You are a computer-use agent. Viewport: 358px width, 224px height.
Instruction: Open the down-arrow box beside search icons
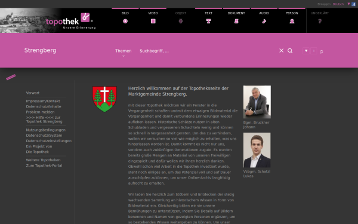coord(306,51)
